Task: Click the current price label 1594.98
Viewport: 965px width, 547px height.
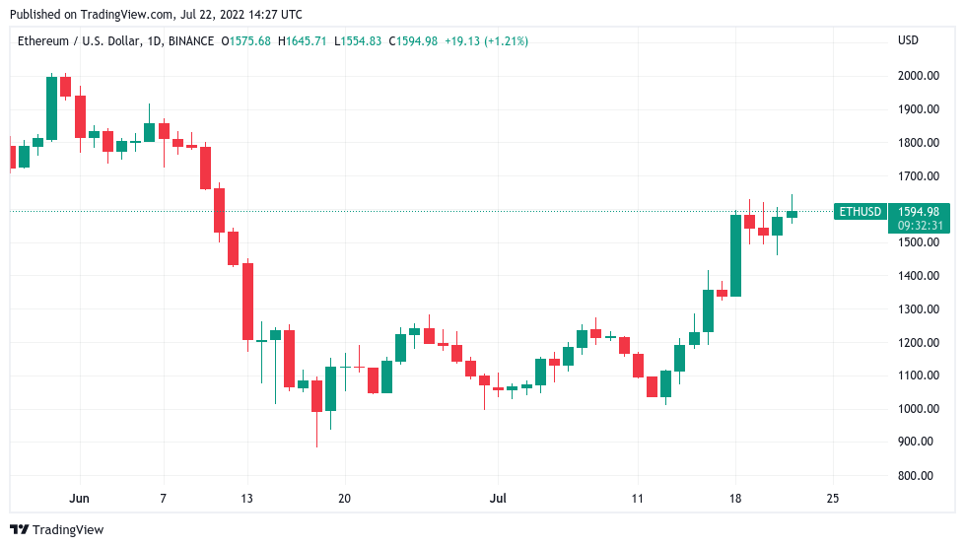Action: point(918,211)
